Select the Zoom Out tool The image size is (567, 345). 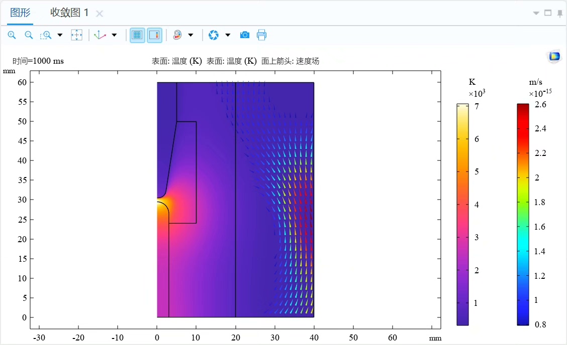coord(29,35)
